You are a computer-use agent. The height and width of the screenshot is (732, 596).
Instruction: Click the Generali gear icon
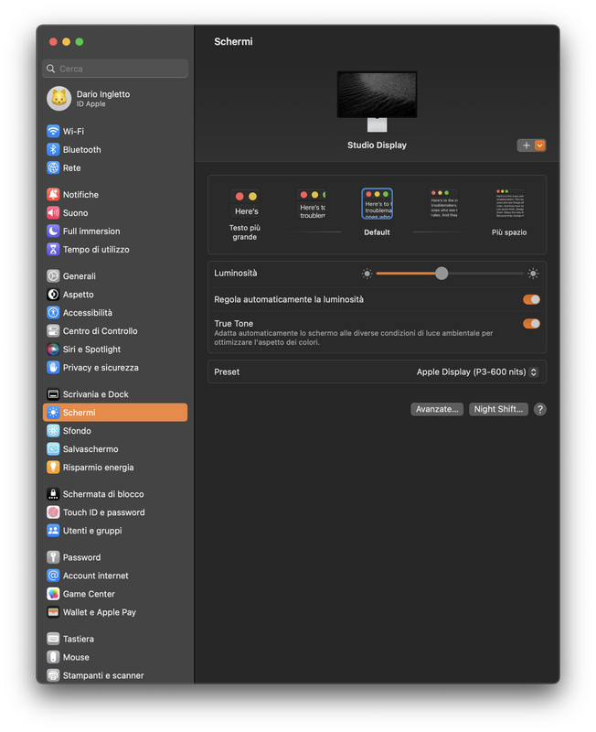[53, 276]
